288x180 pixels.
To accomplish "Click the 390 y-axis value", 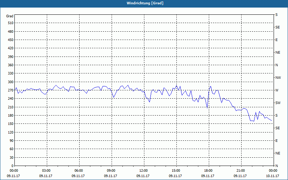I will [11, 57].
